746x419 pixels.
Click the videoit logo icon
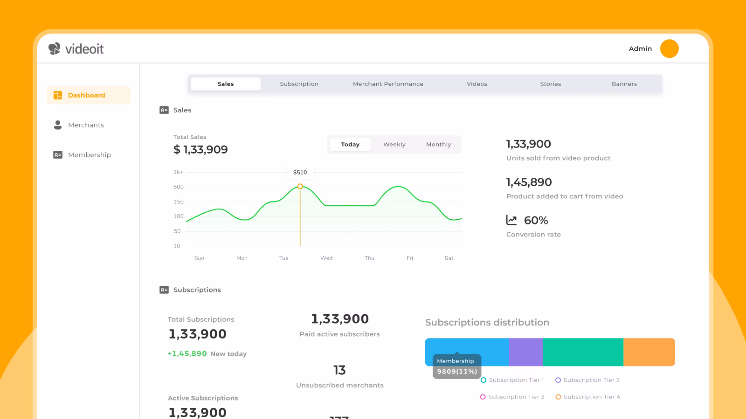click(x=55, y=48)
